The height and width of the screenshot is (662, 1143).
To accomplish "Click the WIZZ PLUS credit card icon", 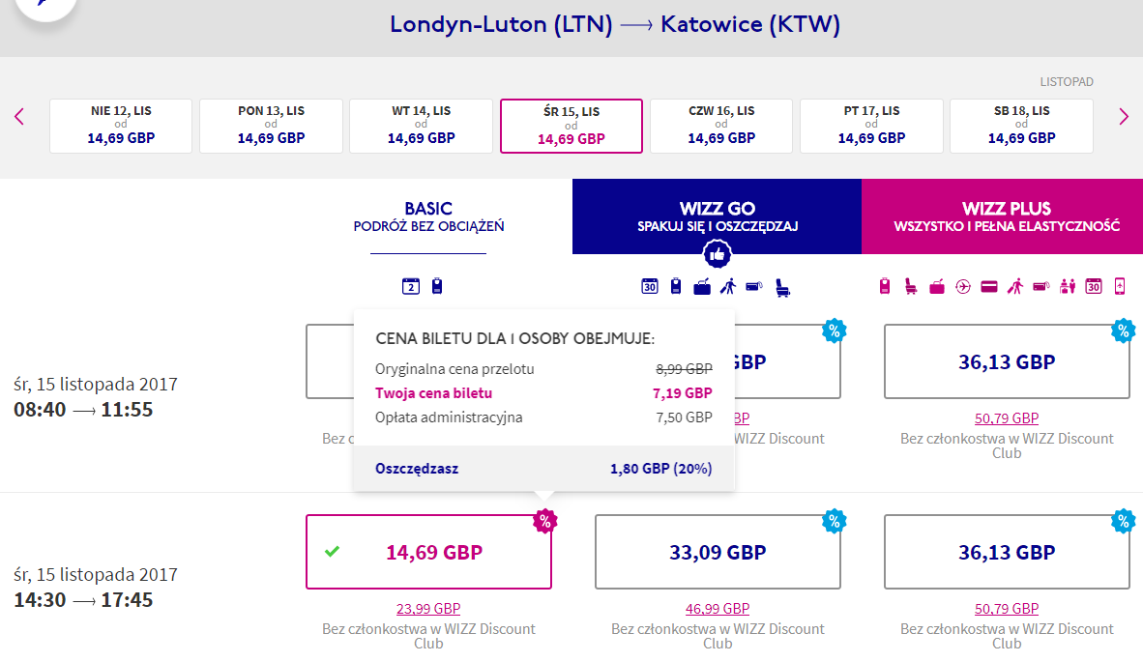I will point(989,287).
